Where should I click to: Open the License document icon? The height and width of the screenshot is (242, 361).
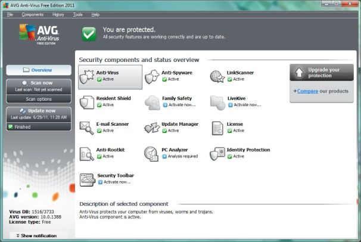coord(217,128)
